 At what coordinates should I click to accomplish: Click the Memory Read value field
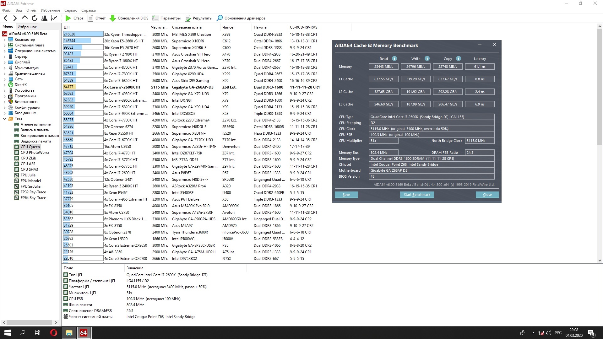pyautogui.click(x=384, y=67)
